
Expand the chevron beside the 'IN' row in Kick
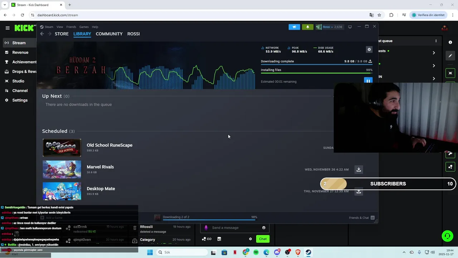pos(434,78)
